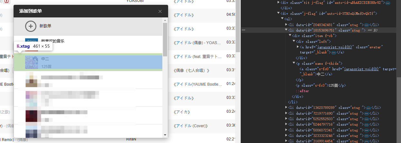Screen dimensions: 401x143
Task: Collapse the p class name f-thide node
Action: 294,63
